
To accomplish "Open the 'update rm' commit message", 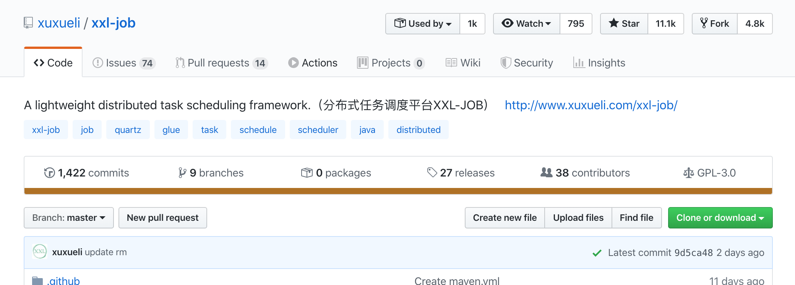I will point(106,252).
